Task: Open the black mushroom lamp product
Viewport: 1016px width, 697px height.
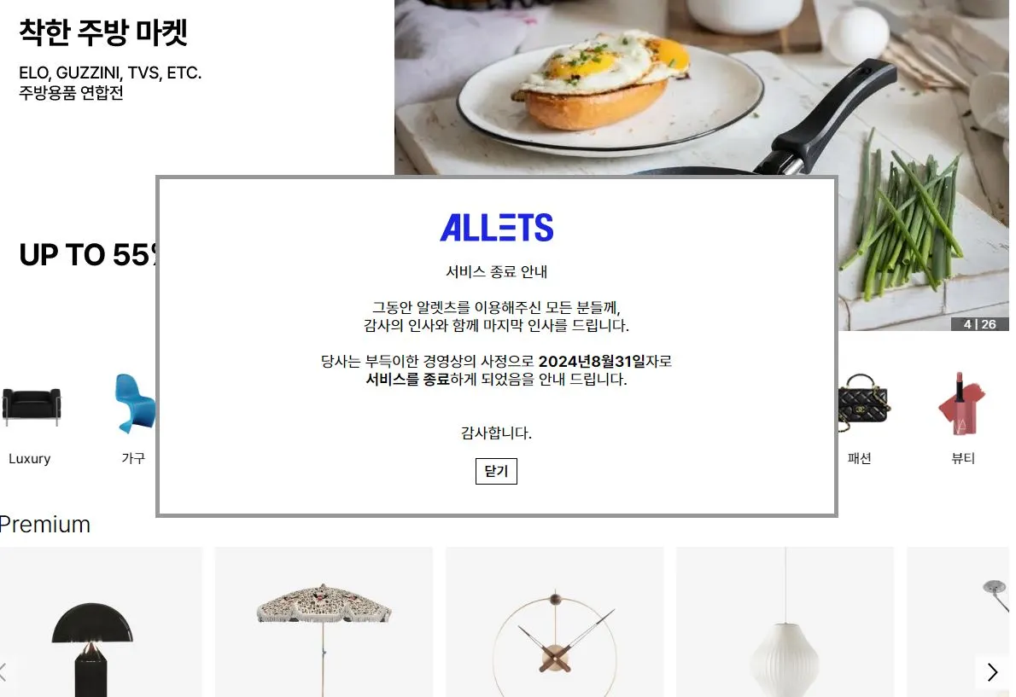Action: (x=101, y=622)
